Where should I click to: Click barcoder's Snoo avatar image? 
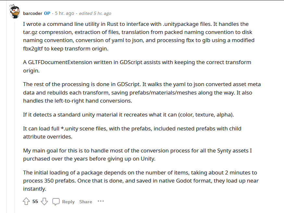coord(15,11)
